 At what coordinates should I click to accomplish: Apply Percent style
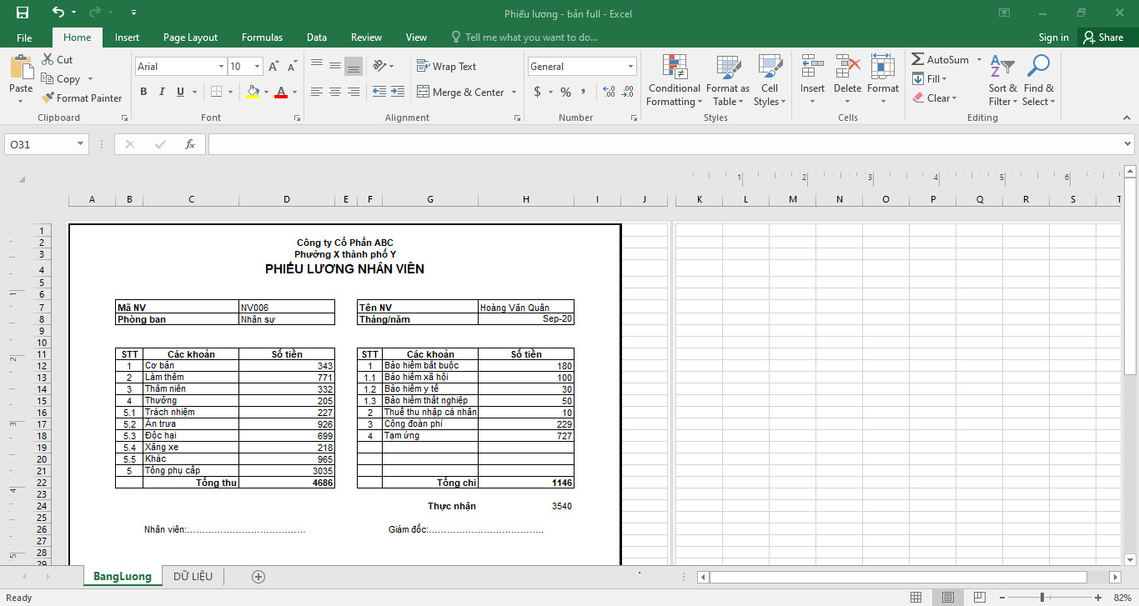click(565, 92)
